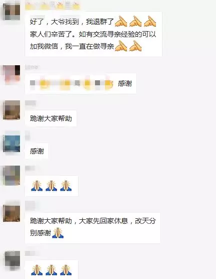This screenshot has height=279, width=216.
Task: Click the first praying-hands emoji in middle bubble
Action: pos(37,186)
